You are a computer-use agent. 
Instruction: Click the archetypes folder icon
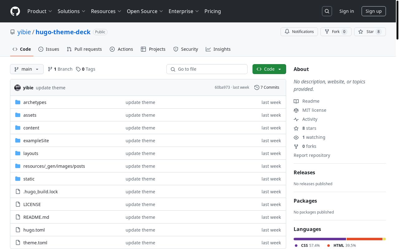click(18, 102)
